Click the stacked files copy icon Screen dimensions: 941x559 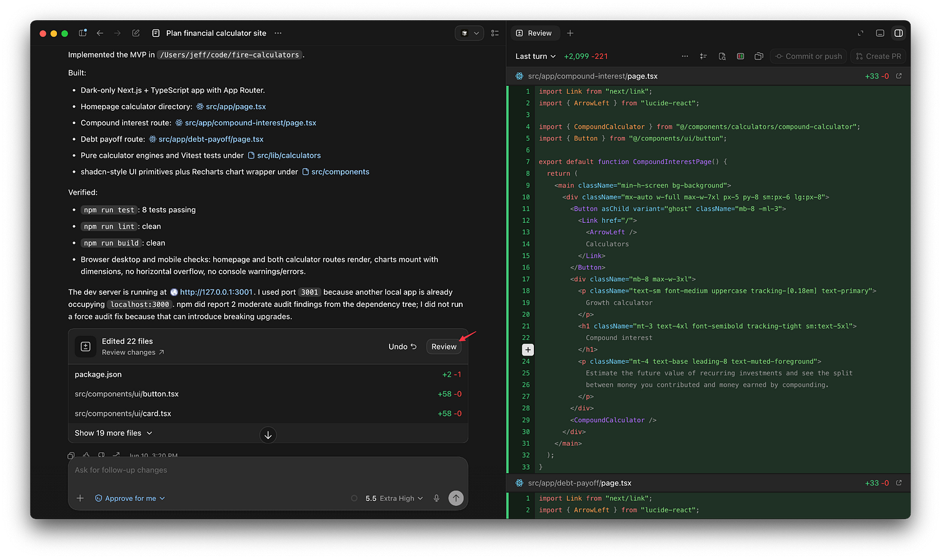click(759, 56)
